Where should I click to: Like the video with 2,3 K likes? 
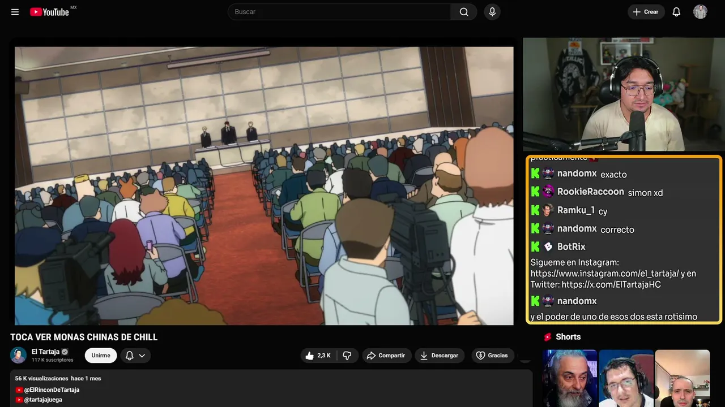point(318,356)
